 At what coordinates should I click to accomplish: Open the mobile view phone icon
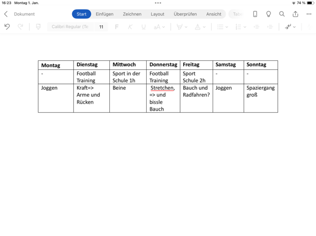255,14
